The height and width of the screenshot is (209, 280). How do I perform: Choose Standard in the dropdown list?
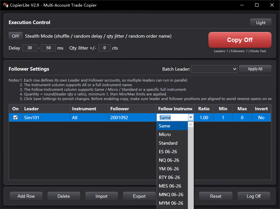click(x=168, y=143)
